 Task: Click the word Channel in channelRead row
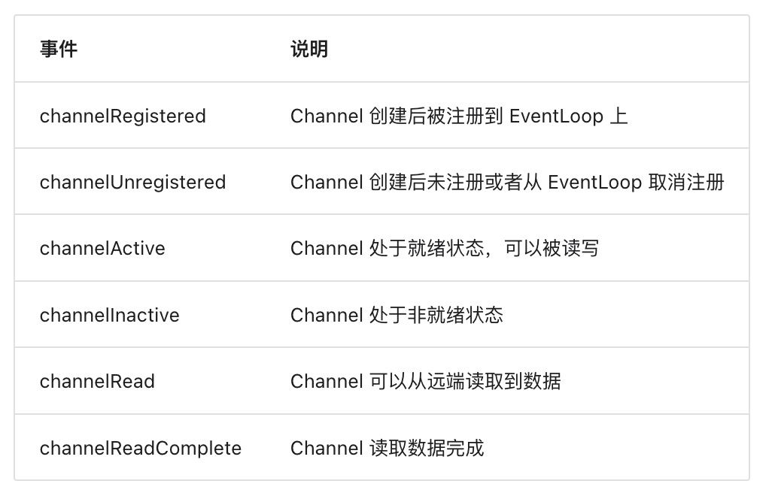tap(327, 382)
